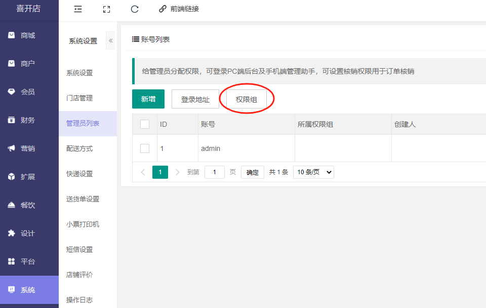Click the green 新增 button
This screenshot has width=486, height=308.
coord(148,99)
